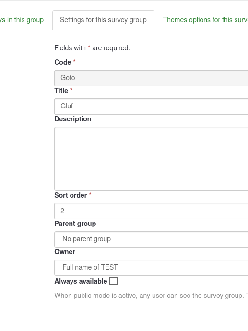Image resolution: width=248 pixels, height=331 pixels.
Task: Click the red asterisk beside Sort order
Action: click(90, 194)
